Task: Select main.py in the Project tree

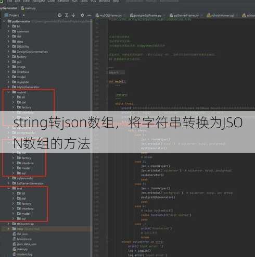Action: click(22, 249)
